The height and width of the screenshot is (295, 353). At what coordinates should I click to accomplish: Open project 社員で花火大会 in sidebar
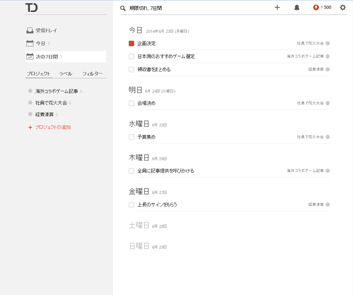click(51, 103)
